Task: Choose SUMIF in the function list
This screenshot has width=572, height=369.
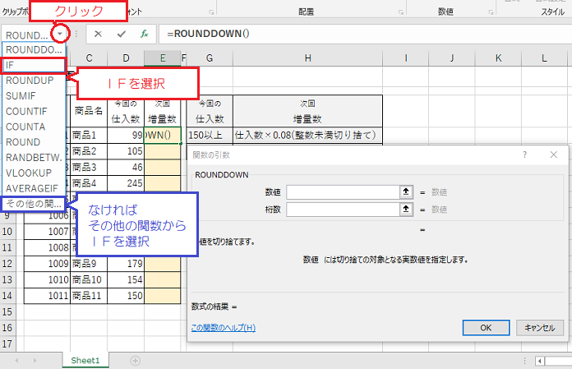Action: tap(34, 96)
